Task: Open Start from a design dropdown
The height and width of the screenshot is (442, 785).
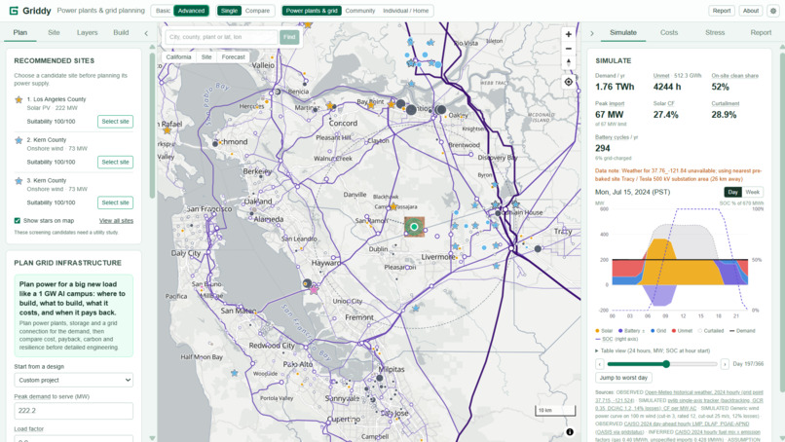Action: pos(74,380)
